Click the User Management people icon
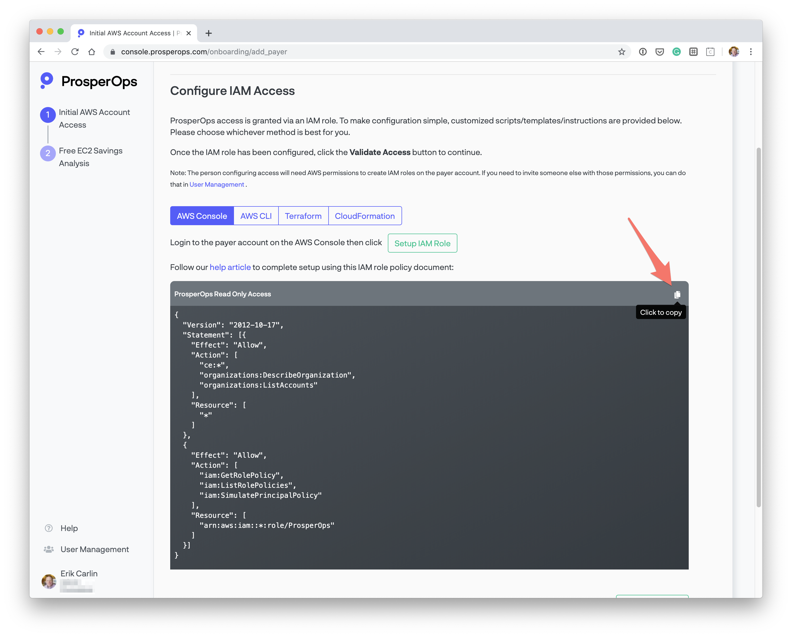The height and width of the screenshot is (637, 792). pos(48,549)
